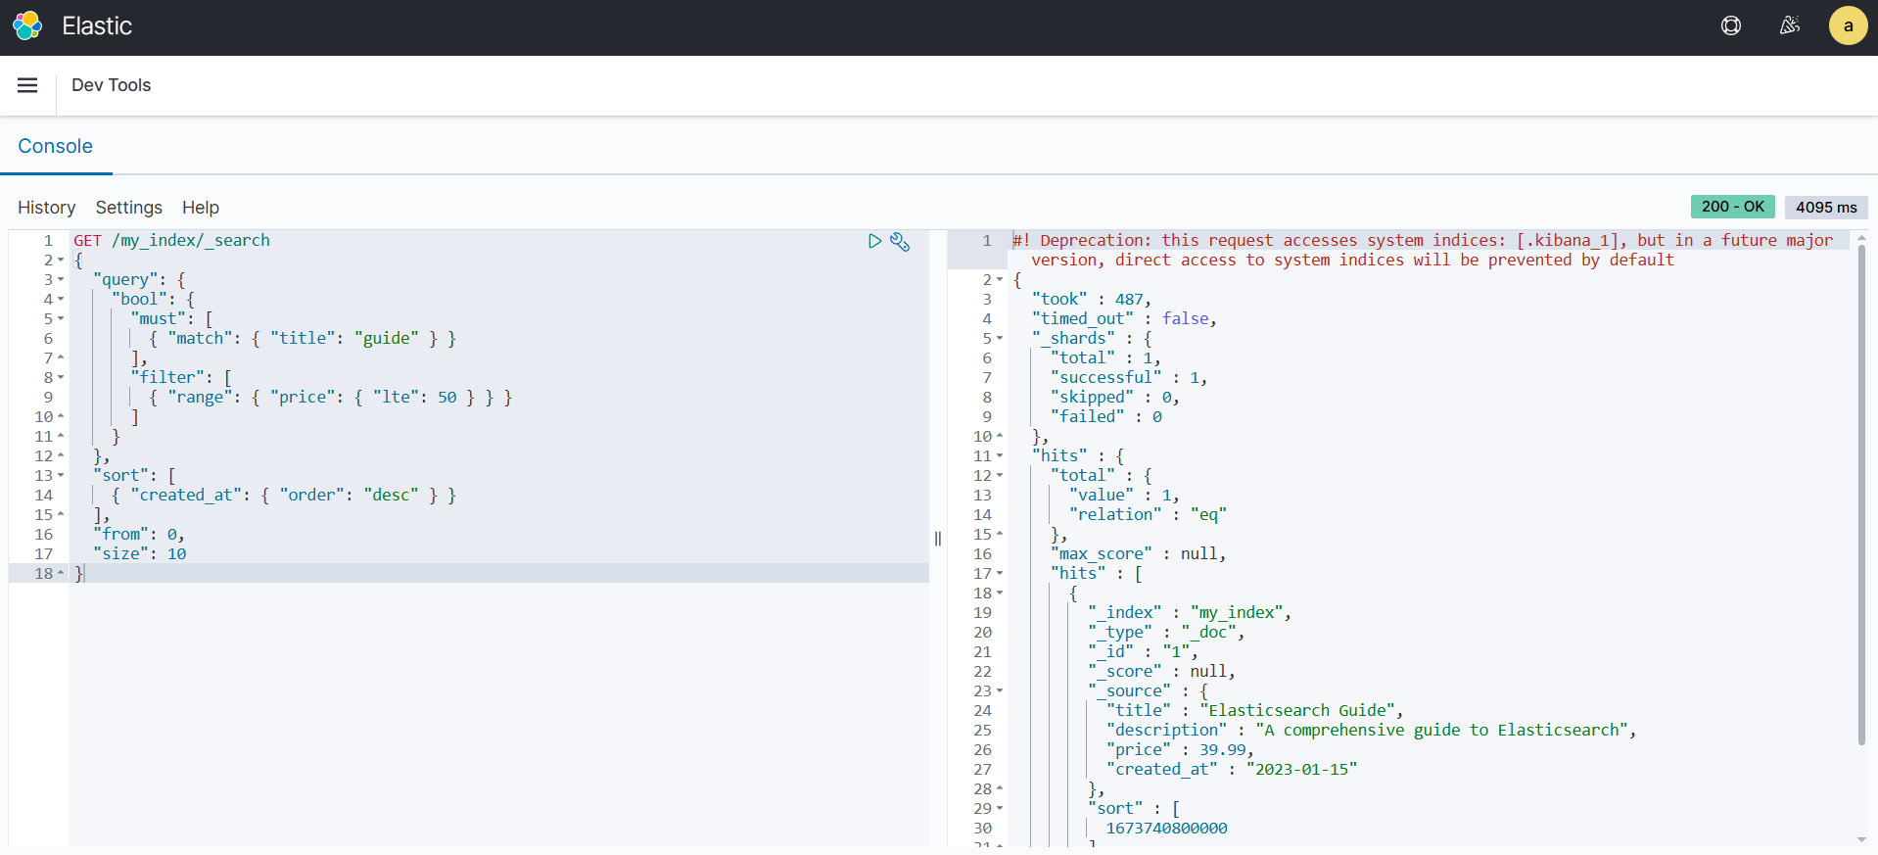Click the 200 - OK status badge

point(1732,207)
